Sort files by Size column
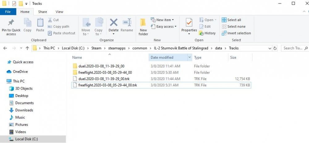Image resolution: width=309 pixels, height=143 pixels. click(x=233, y=57)
